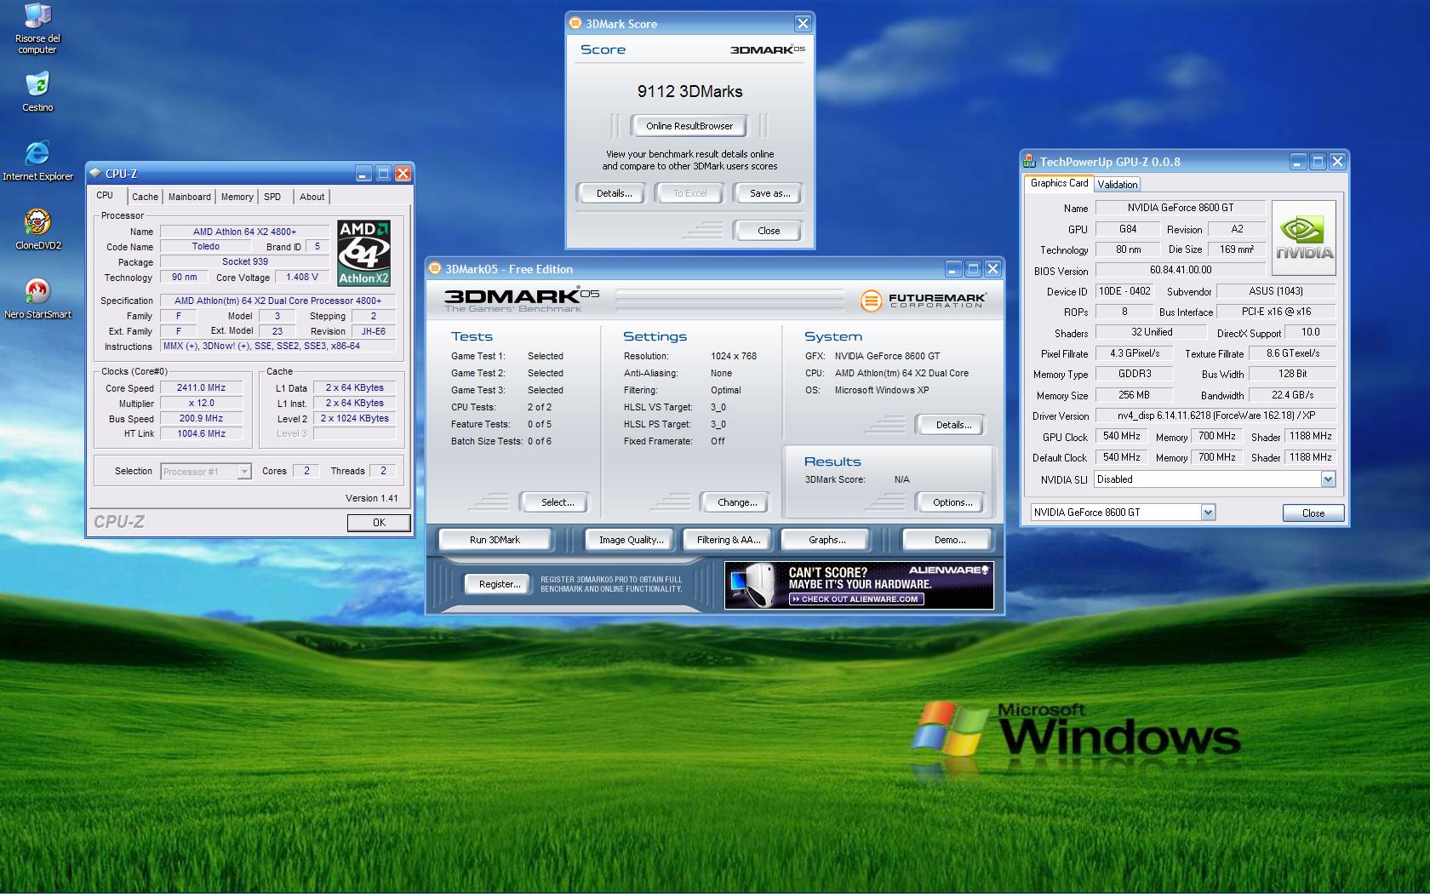Open the About tab in CPU-Z
The height and width of the screenshot is (894, 1430).
click(312, 197)
